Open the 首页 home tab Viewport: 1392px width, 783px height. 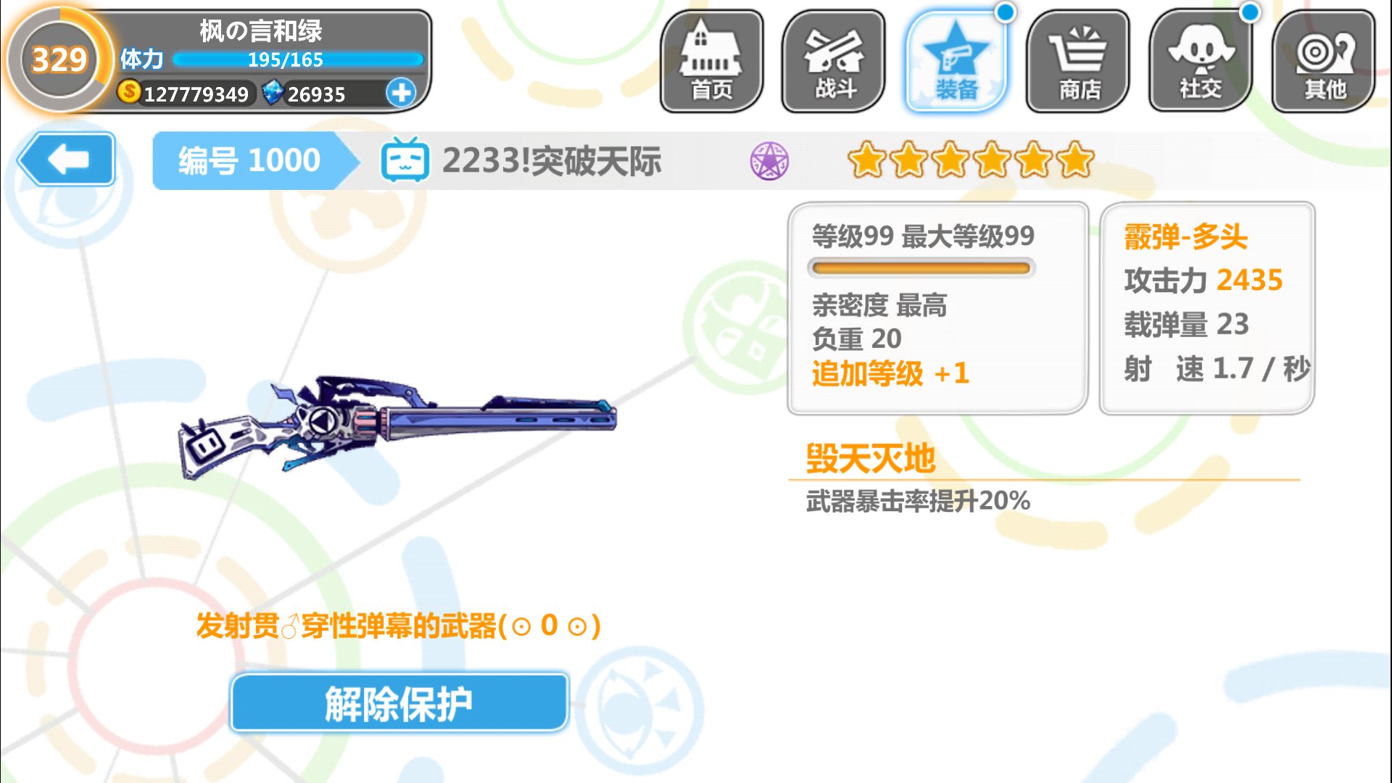(711, 62)
